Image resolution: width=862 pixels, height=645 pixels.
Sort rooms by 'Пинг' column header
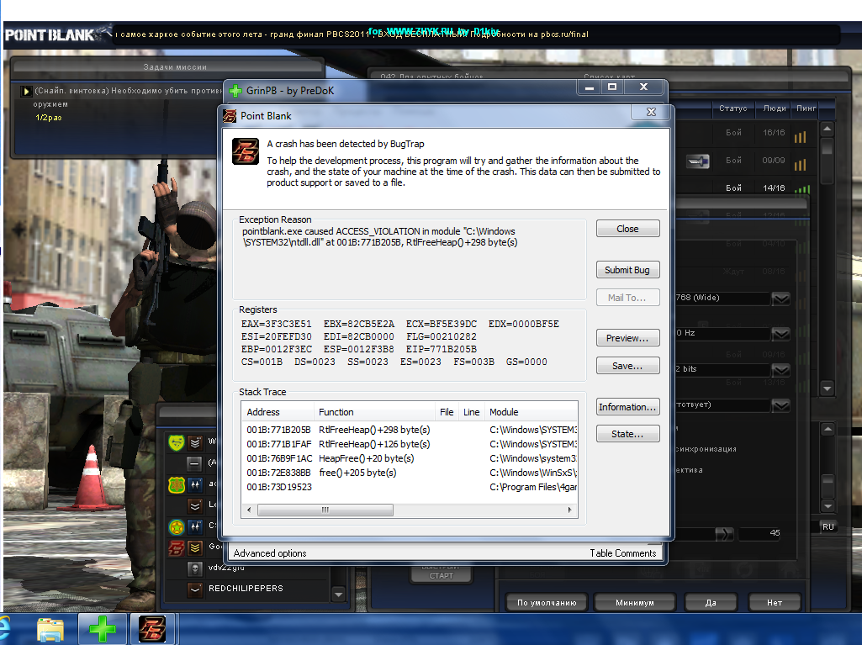click(x=806, y=108)
